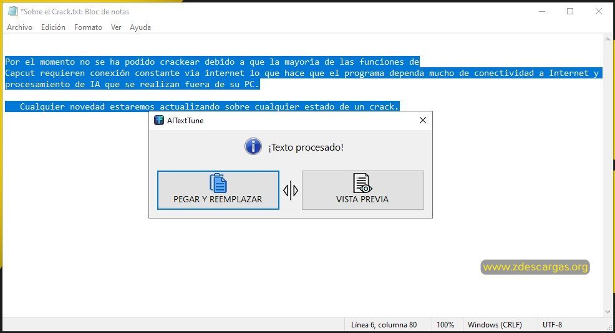
Task: Click the 100% zoom value in the status bar
Action: (x=445, y=325)
